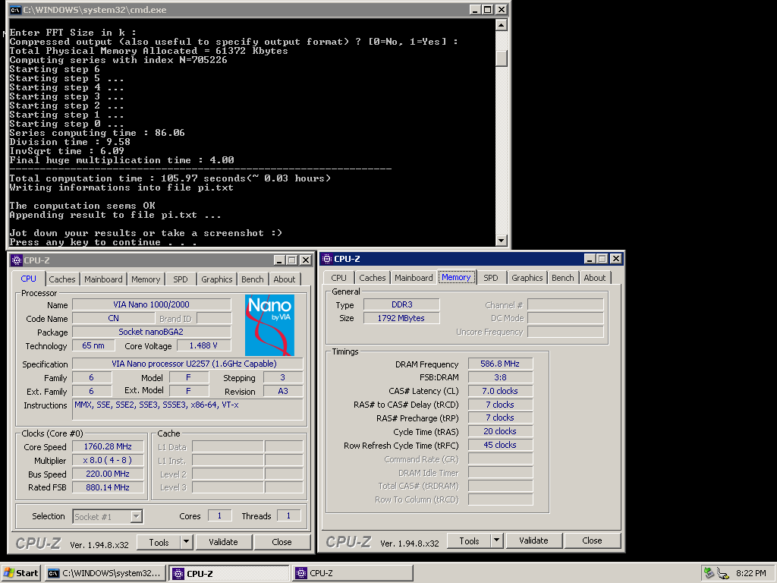Click the right CPU-Z window title icon
Screen dimensions: 777x583
327,259
